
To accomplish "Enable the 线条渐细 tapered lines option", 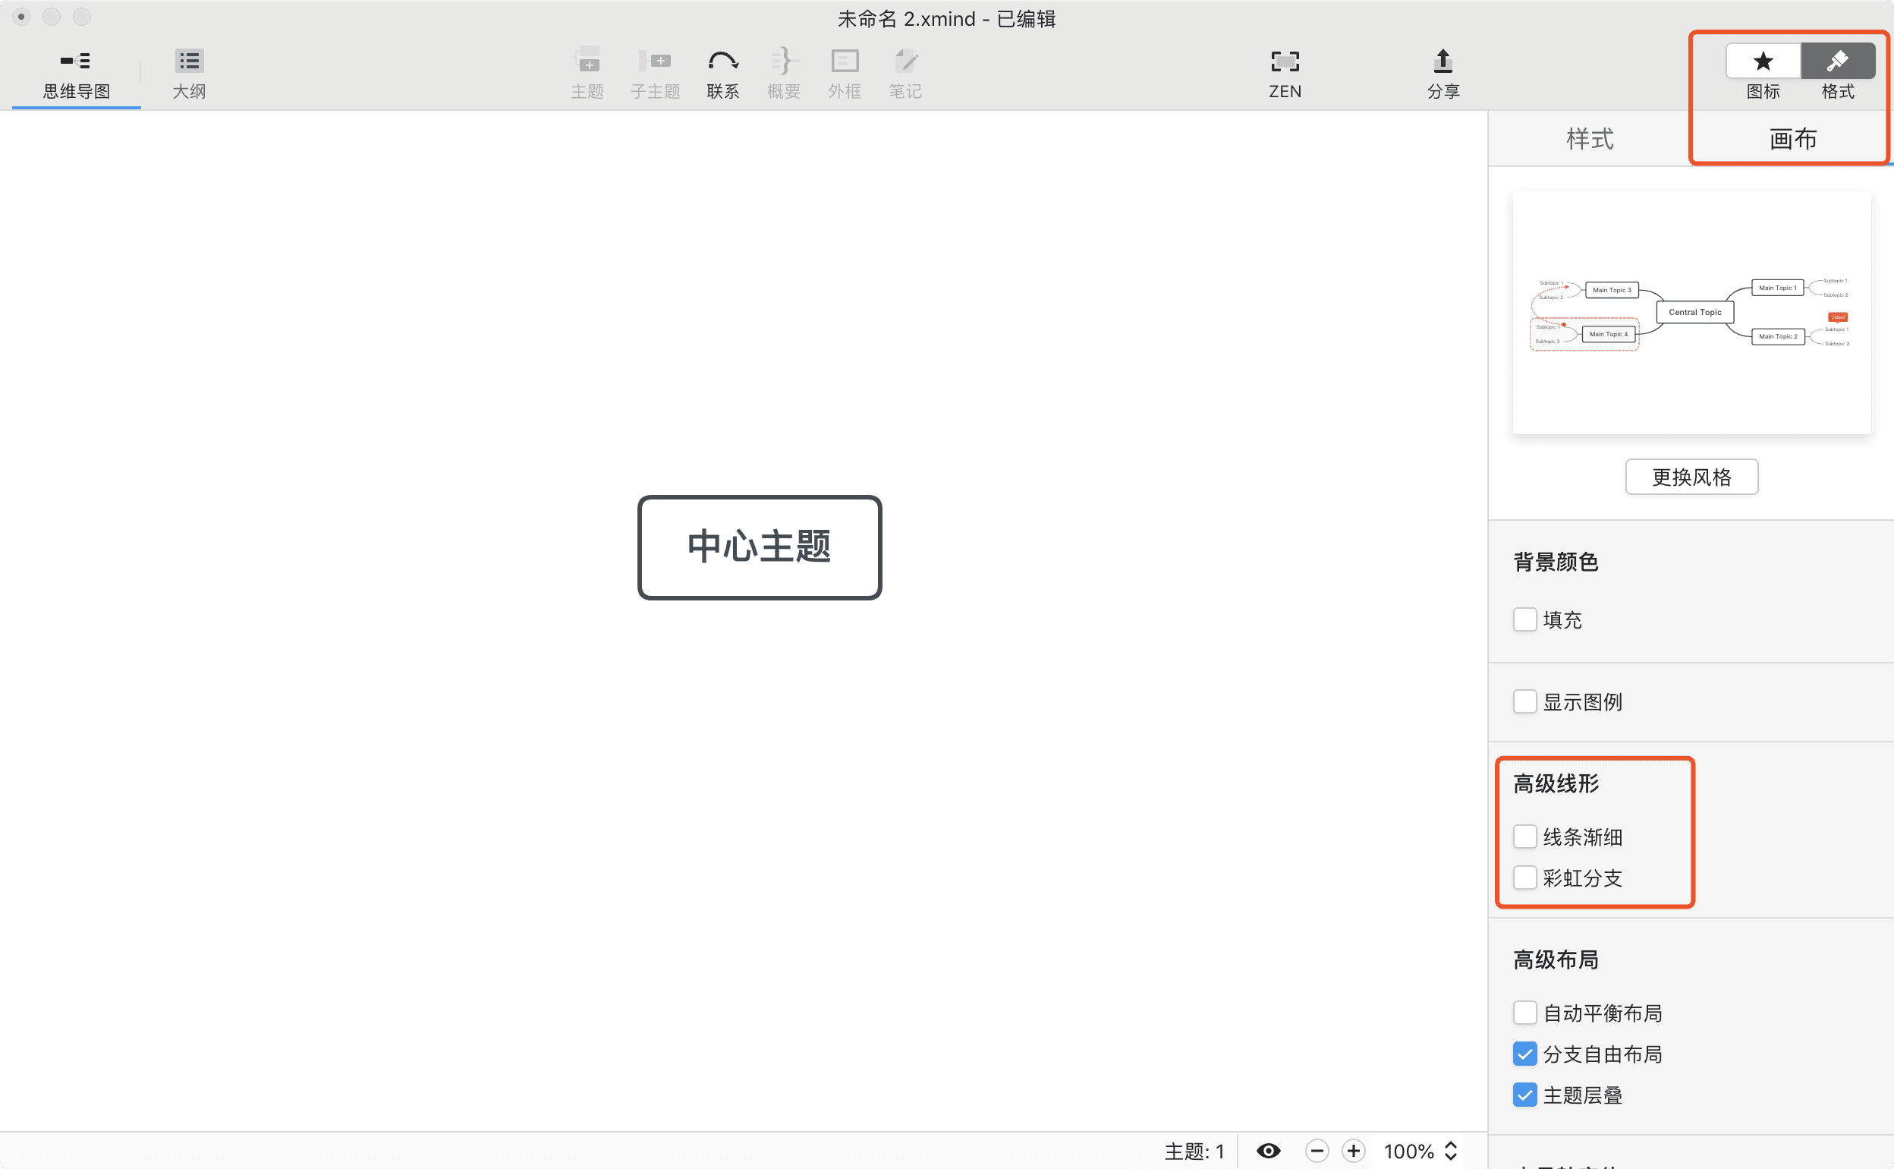I will 1524,837.
